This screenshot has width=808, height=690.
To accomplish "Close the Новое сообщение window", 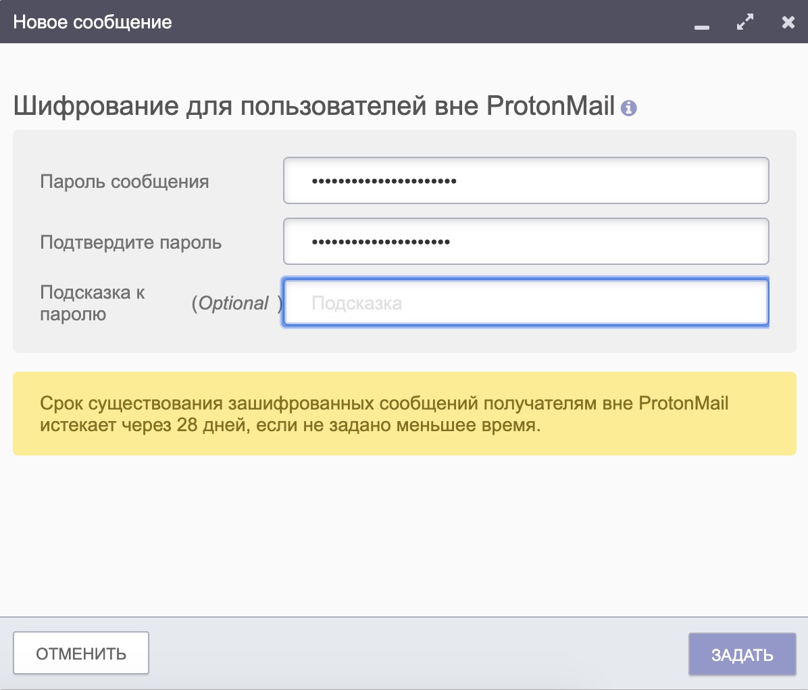I will [788, 22].
